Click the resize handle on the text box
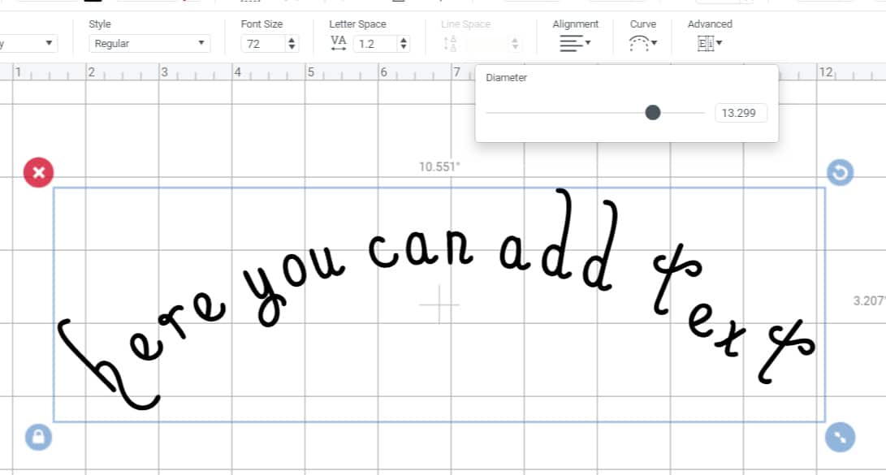Viewport: 886px width, 475px height. (841, 437)
